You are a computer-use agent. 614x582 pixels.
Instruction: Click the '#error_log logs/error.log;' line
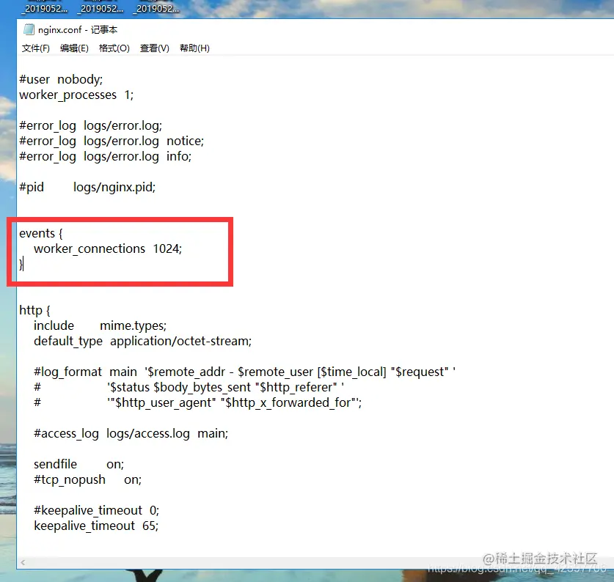(90, 125)
